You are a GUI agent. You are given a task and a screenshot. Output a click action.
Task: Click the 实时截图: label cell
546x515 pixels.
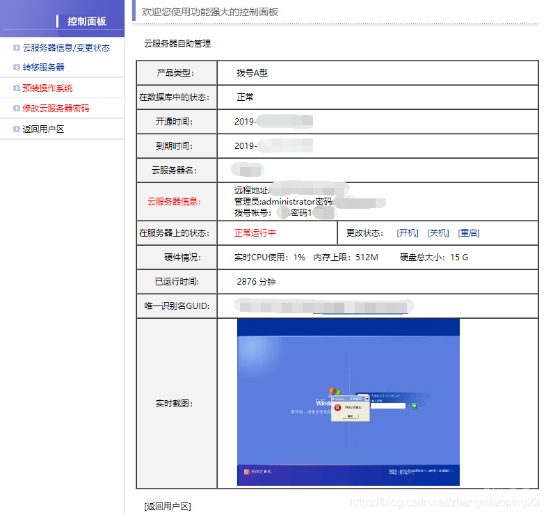pos(177,404)
